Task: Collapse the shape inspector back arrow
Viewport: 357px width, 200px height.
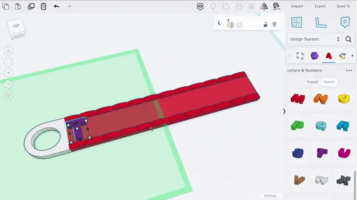Action: [x=219, y=23]
